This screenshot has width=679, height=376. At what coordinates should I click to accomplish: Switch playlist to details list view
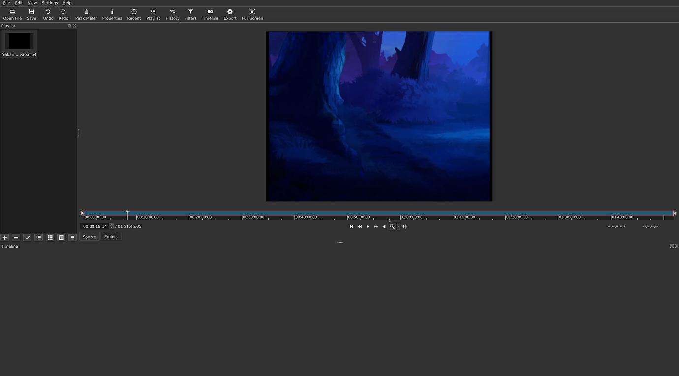pyautogui.click(x=39, y=237)
